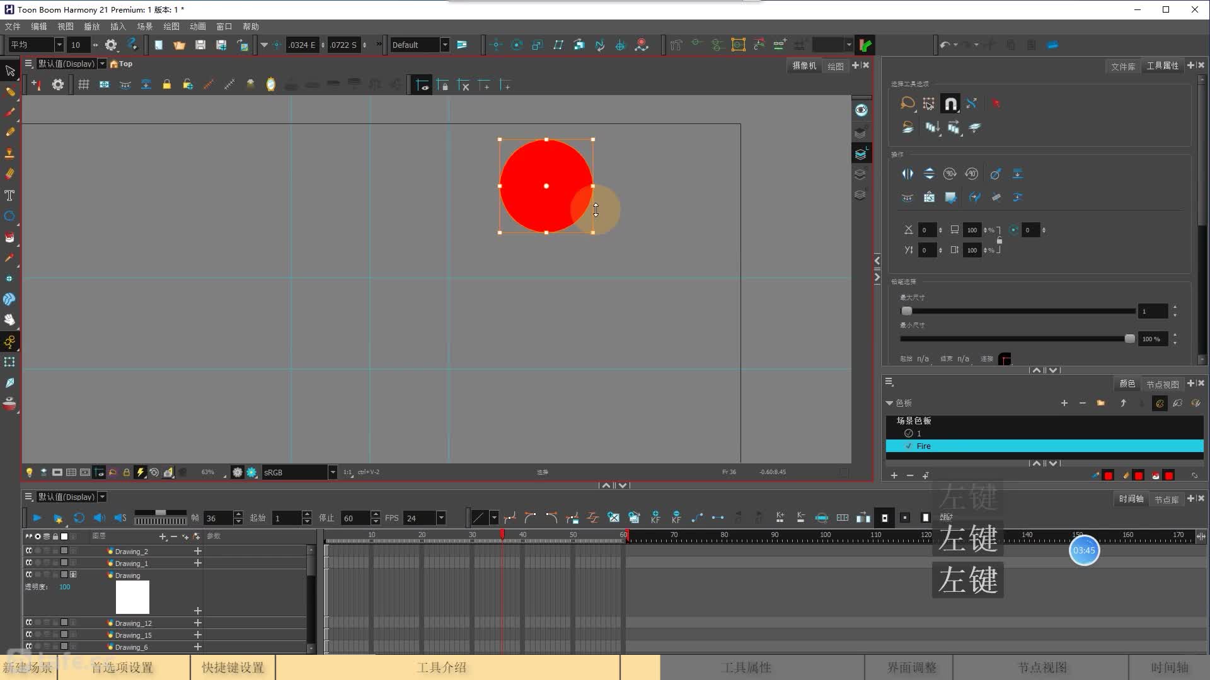
Task: Select the Text tool
Action: [9, 196]
